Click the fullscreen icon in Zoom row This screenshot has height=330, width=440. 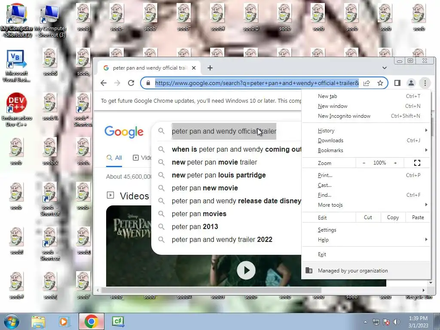pyautogui.click(x=417, y=163)
